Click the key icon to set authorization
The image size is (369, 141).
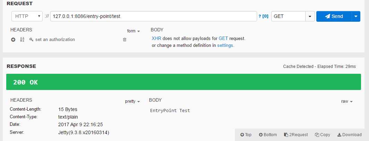31,40
